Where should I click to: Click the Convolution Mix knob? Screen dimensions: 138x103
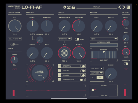[x=15, y=26]
